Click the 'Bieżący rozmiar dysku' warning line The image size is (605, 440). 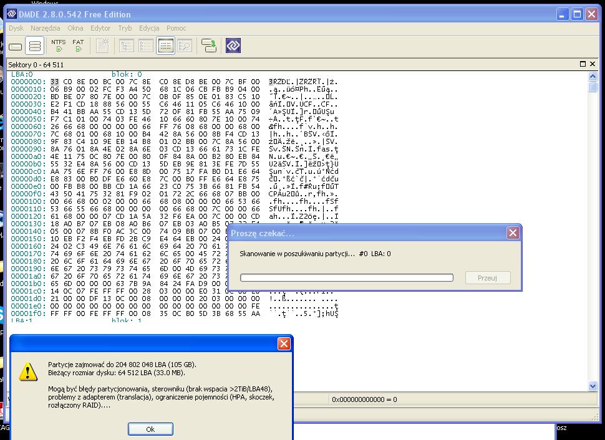pos(117,373)
